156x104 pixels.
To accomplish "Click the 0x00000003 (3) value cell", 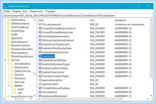I will pyautogui.click(x=123, y=32).
